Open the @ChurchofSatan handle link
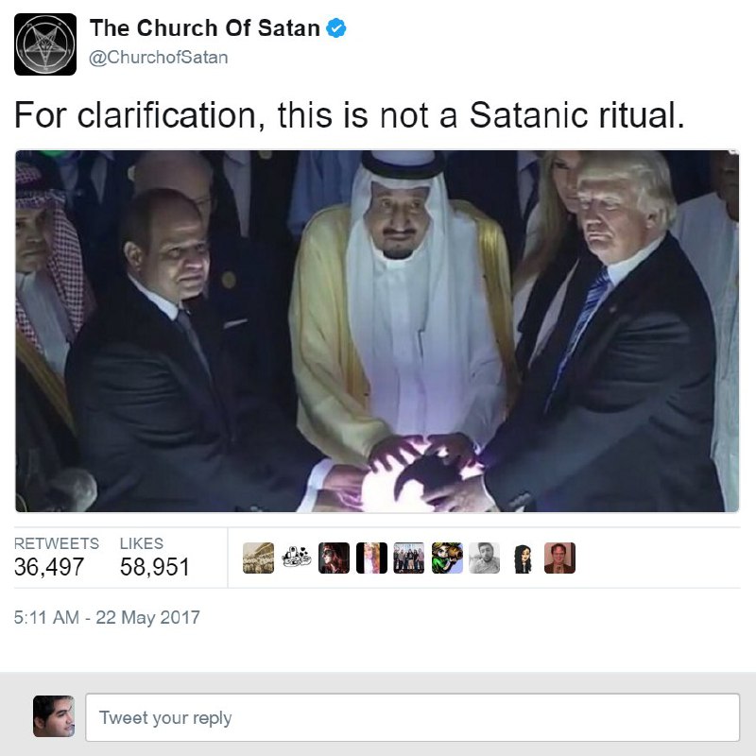 (159, 58)
